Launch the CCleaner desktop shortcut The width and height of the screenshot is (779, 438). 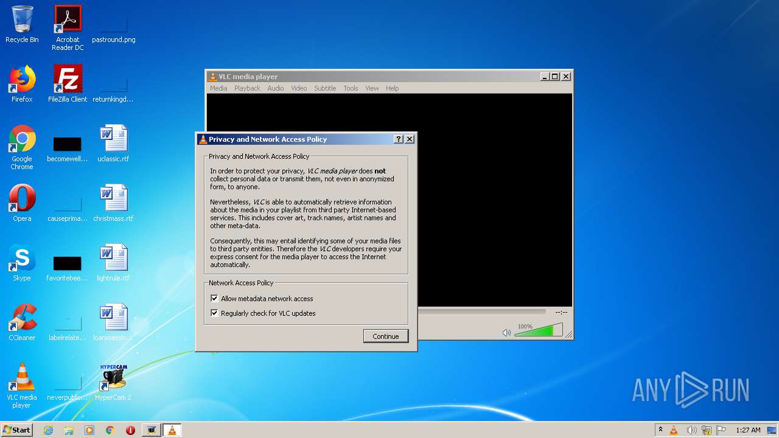[22, 322]
